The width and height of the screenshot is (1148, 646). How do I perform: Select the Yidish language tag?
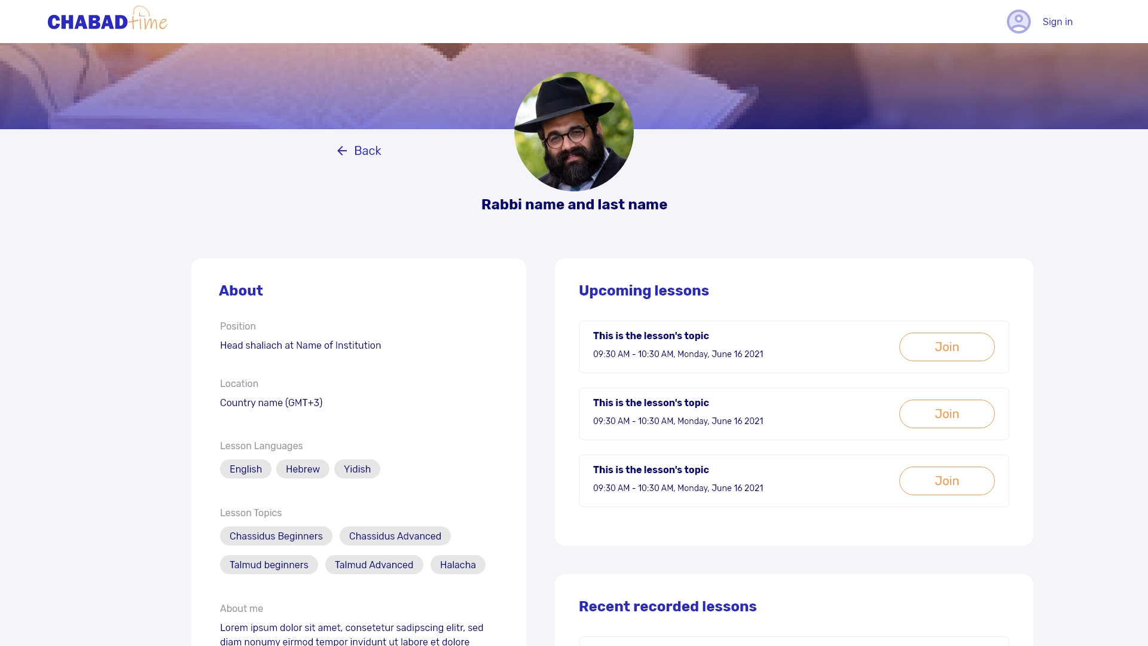(357, 469)
